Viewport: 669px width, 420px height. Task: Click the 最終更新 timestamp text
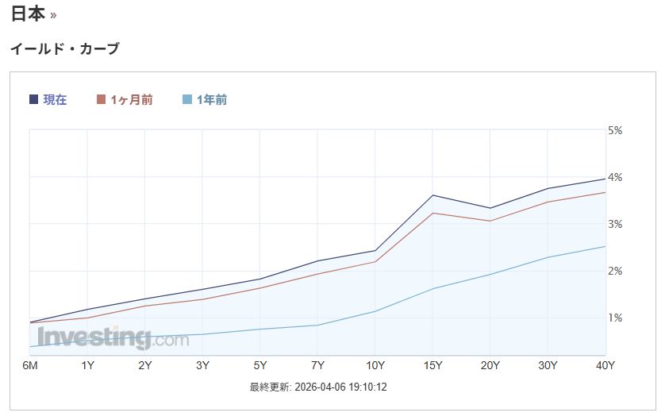tap(318, 387)
